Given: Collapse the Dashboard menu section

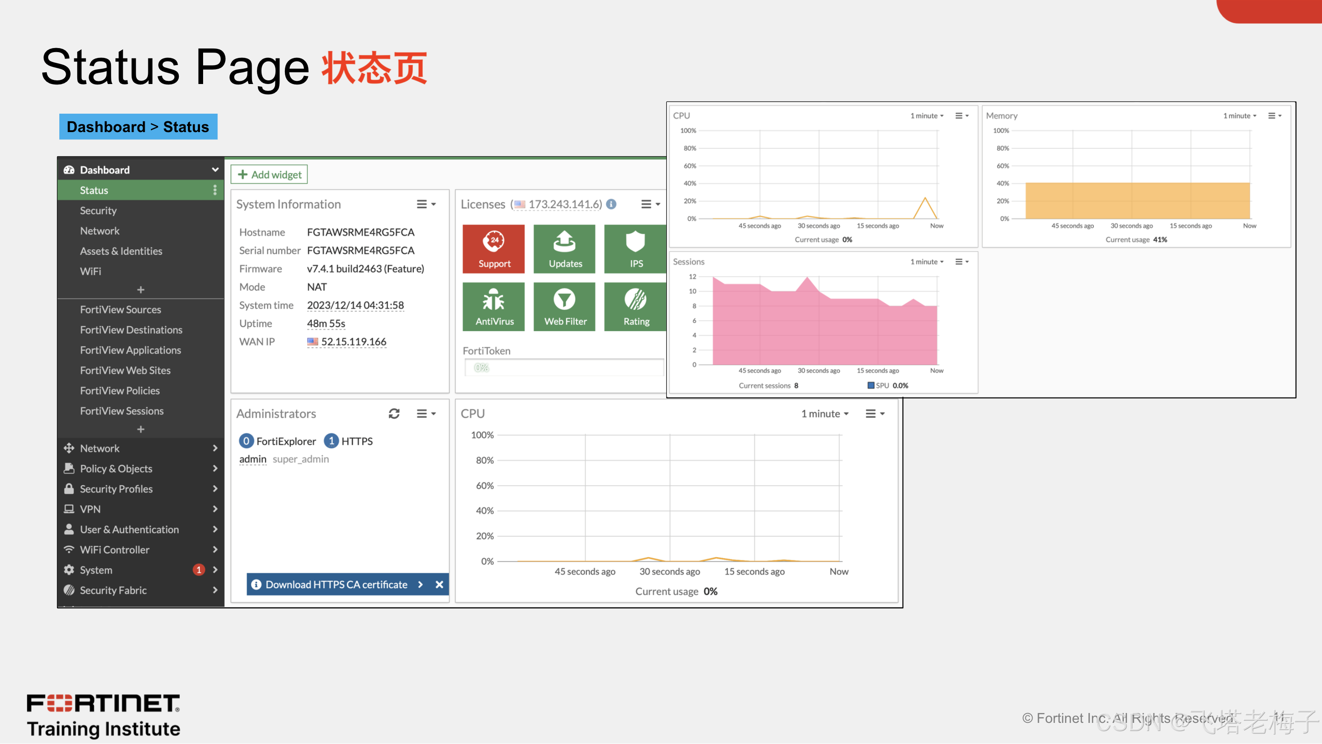Looking at the screenshot, I should 214,170.
